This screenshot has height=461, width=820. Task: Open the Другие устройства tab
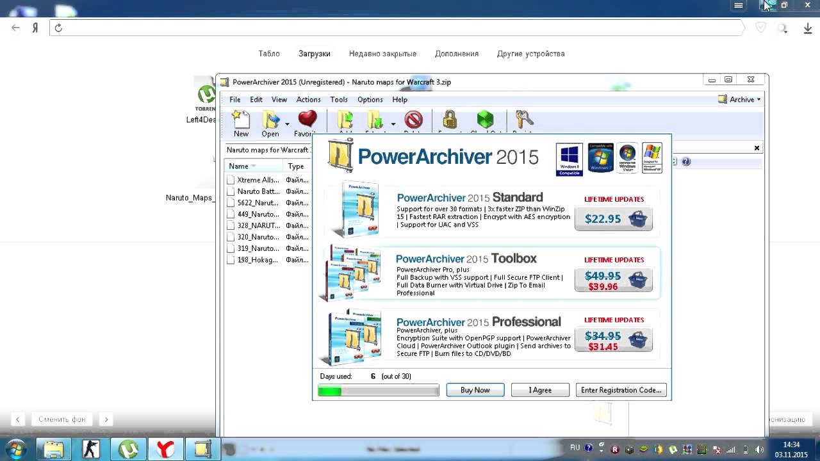click(x=531, y=54)
